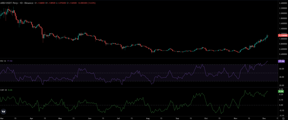Click the 1.800000 price axis label

click(x=283, y=19)
